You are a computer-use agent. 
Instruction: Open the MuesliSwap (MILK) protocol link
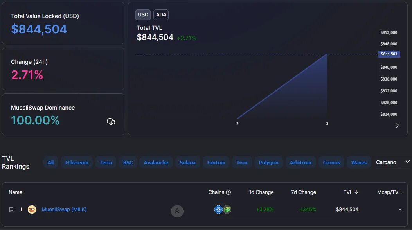tap(64, 209)
